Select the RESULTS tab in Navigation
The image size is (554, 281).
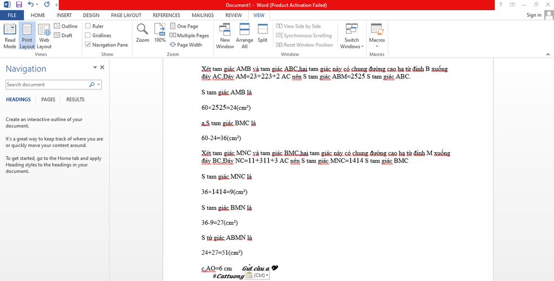(75, 99)
